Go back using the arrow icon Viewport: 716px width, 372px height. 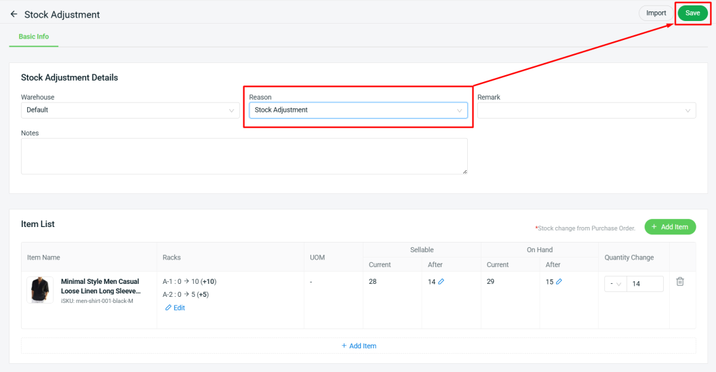pos(14,14)
